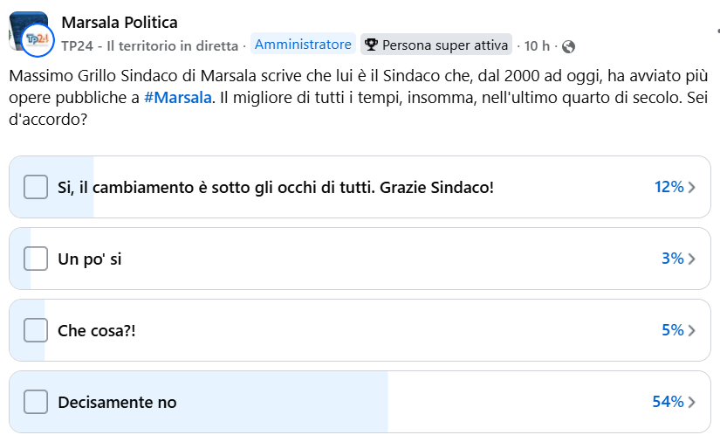This screenshot has width=720, height=435.
Task: Click the trophy icon on super attiva badge
Action: point(371,45)
